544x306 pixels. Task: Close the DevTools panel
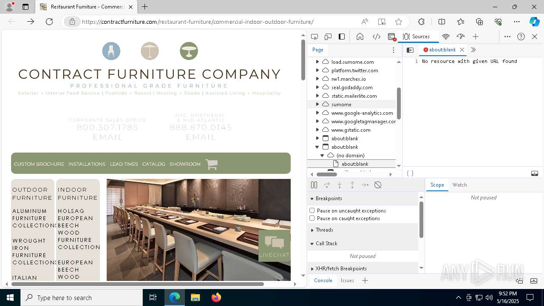pyautogui.click(x=535, y=37)
